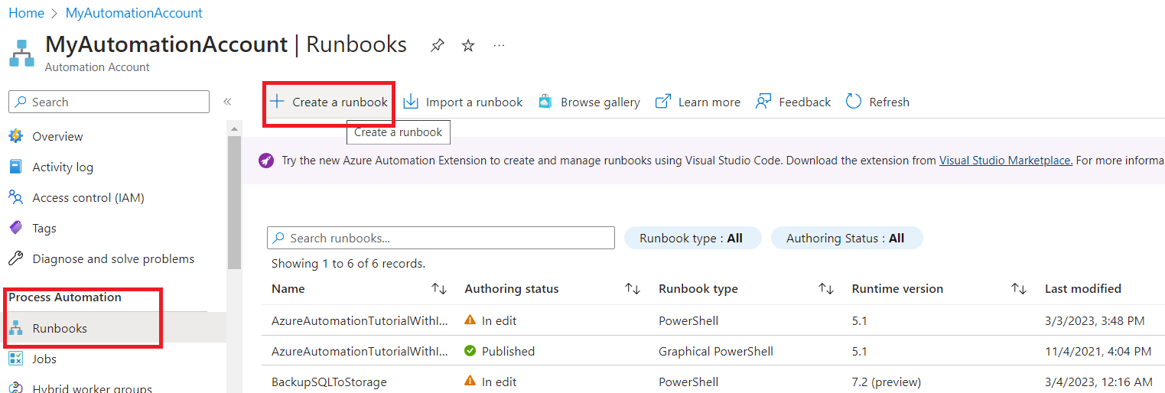The height and width of the screenshot is (393, 1165).
Task: Click the sidebar vertical scrollbar
Action: tap(234, 203)
